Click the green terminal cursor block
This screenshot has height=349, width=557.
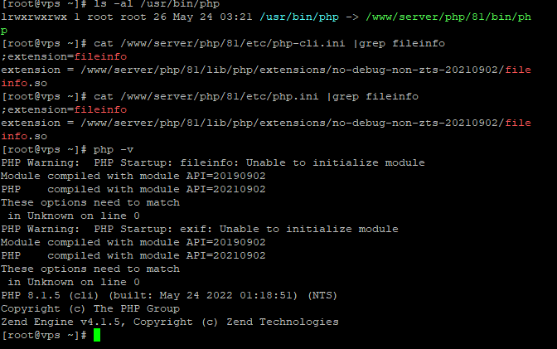(97, 335)
